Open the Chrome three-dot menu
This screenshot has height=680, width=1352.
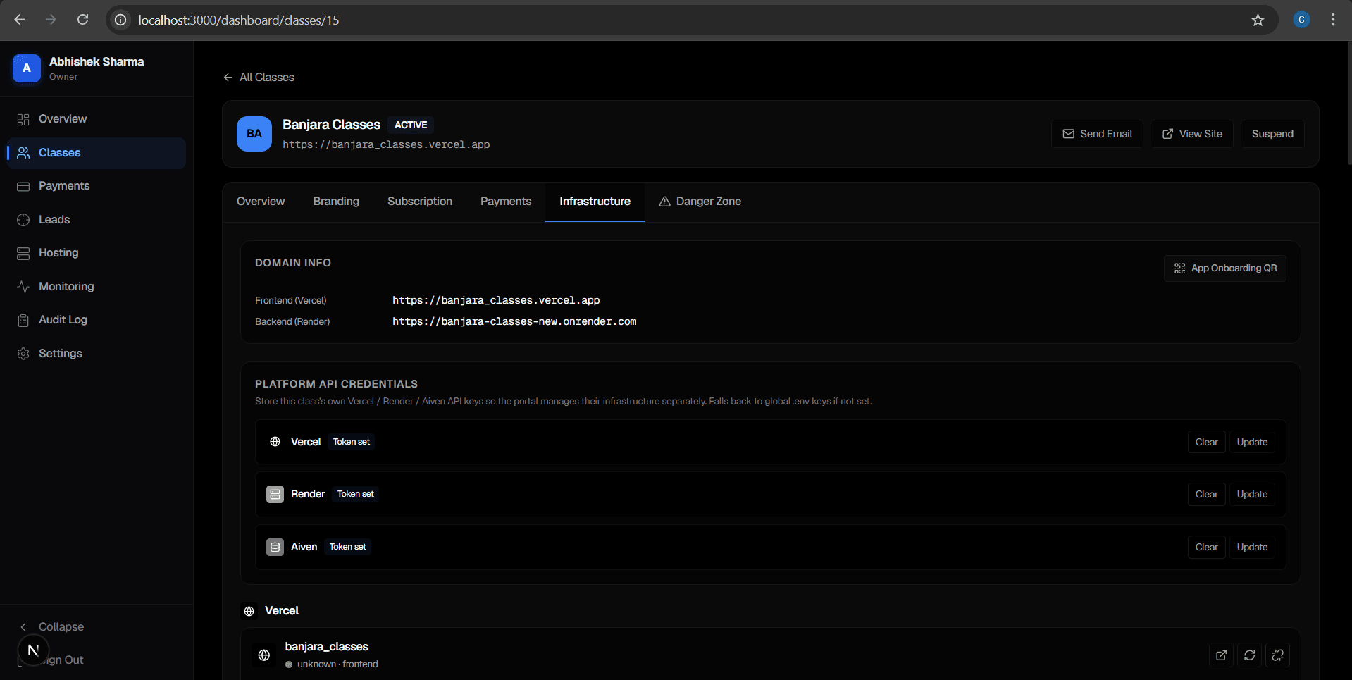pyautogui.click(x=1333, y=20)
